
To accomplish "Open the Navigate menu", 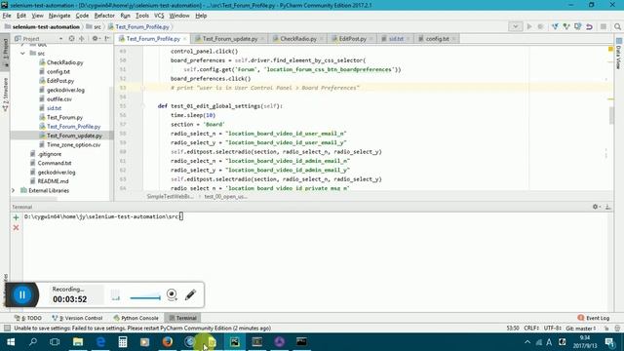I will pos(59,16).
